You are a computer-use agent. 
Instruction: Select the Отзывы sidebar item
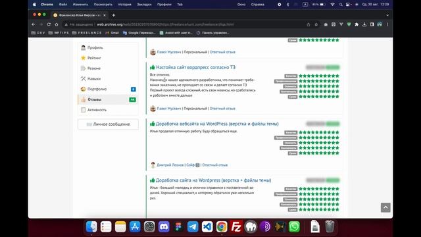tap(108, 99)
